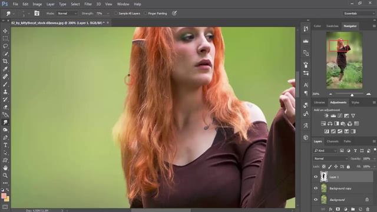The width and height of the screenshot is (377, 212).
Task: Add layer style with fx icon
Action: point(330,210)
